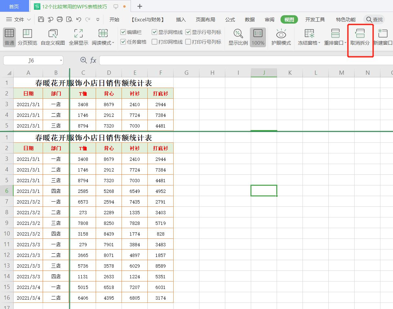Switch to the Insert (插入) tab
The height and width of the screenshot is (309, 393).
click(181, 19)
